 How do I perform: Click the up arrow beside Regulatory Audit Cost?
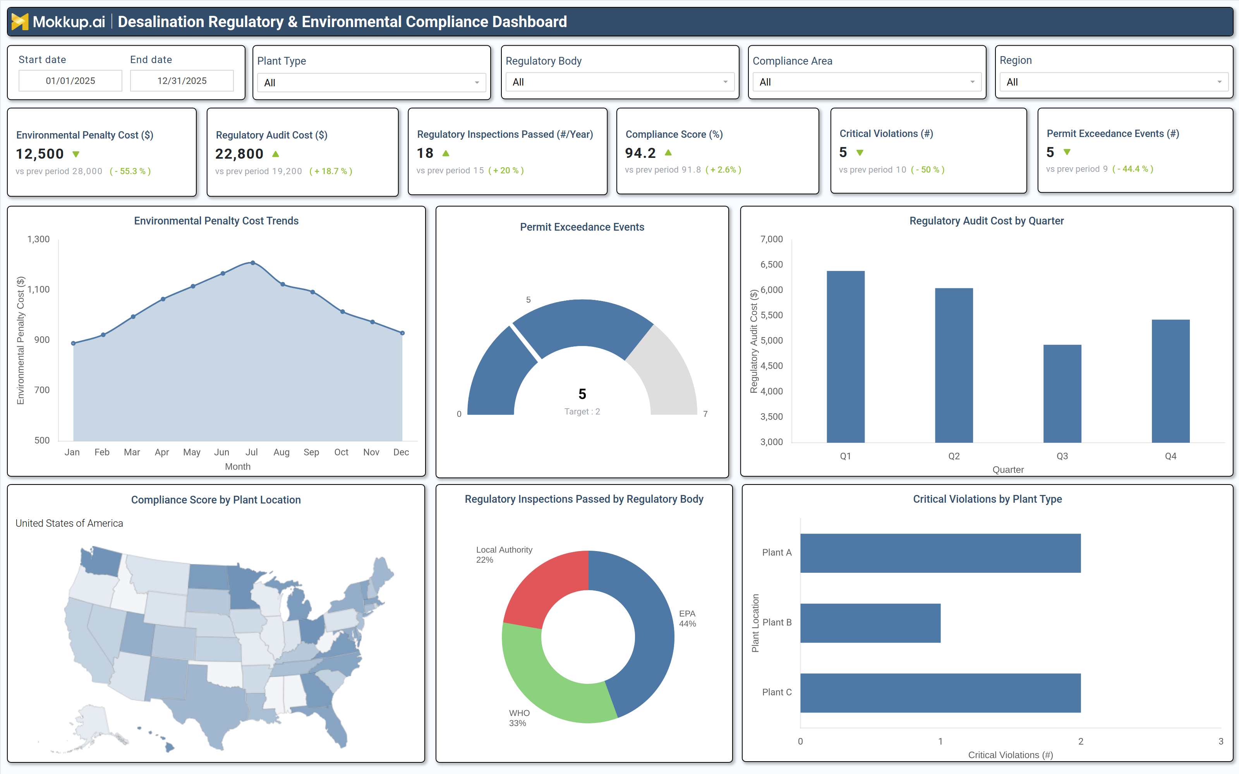275,154
